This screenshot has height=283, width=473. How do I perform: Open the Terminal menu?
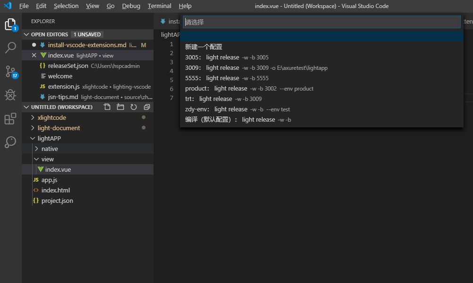point(159,6)
